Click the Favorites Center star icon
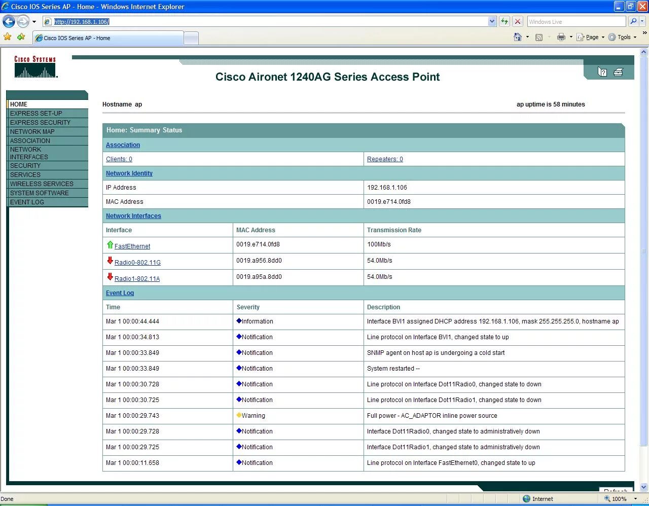The height and width of the screenshot is (506, 649). pyautogui.click(x=7, y=37)
